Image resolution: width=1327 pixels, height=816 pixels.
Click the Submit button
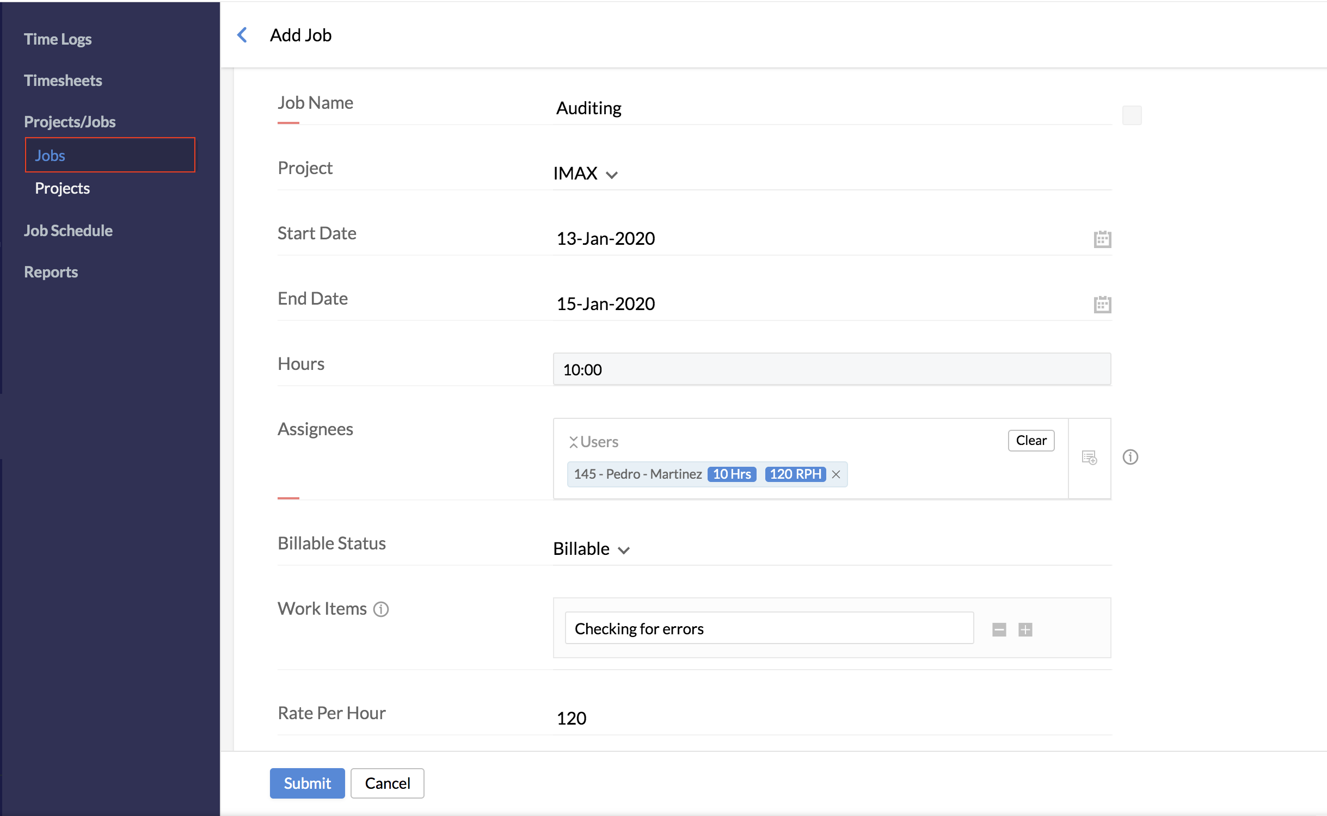point(307,783)
